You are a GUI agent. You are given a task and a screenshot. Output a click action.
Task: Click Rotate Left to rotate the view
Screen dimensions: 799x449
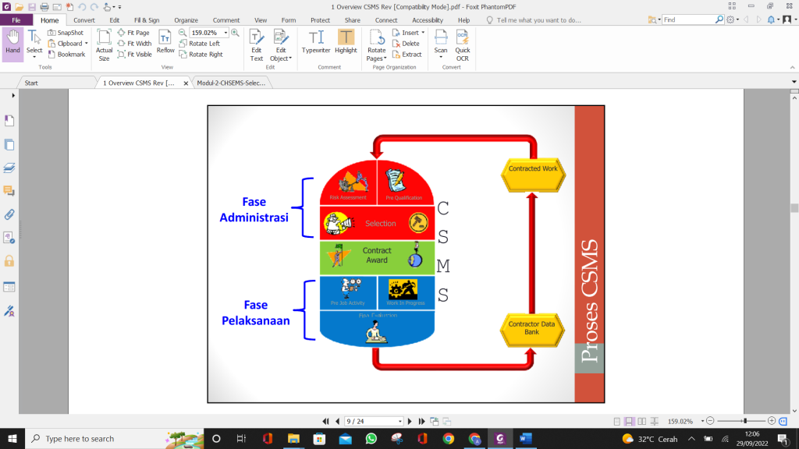pyautogui.click(x=206, y=44)
